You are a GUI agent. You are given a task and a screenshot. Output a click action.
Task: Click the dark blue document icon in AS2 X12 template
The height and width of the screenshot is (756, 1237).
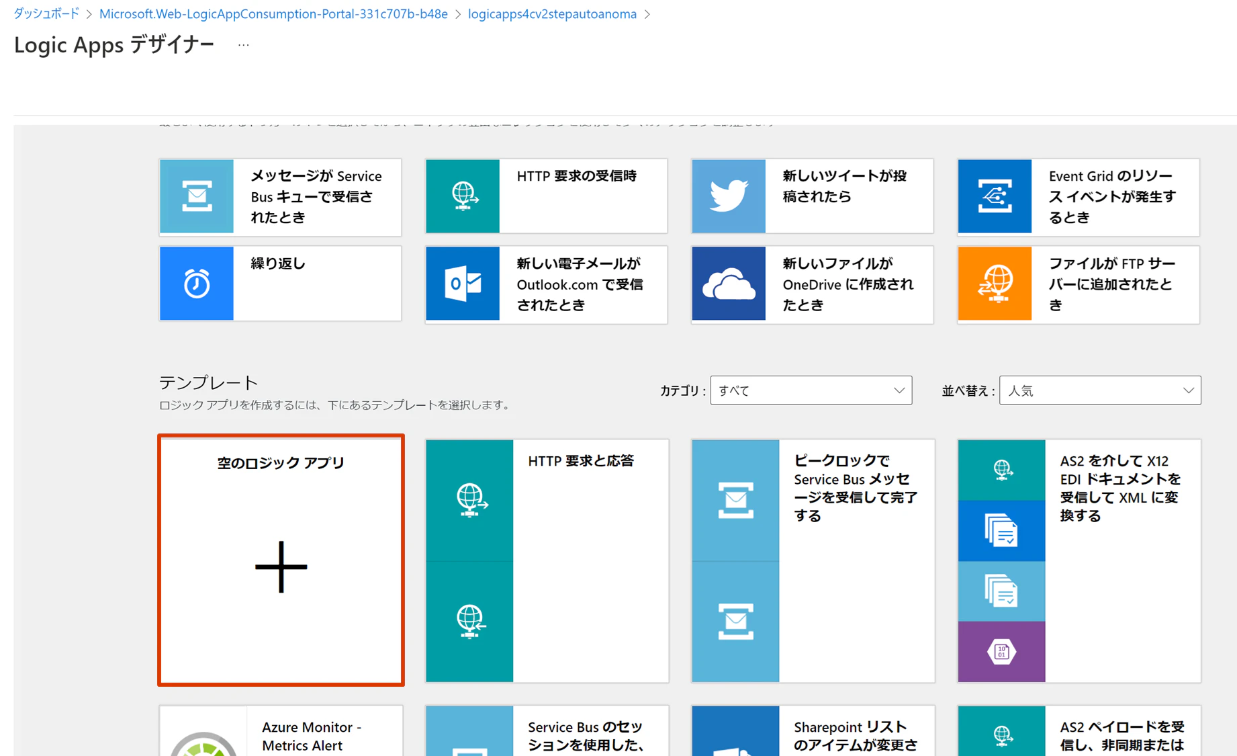(x=1001, y=531)
